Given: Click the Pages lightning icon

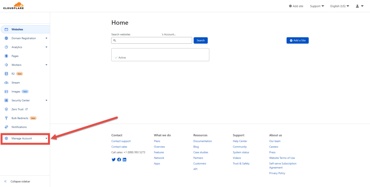Looking at the screenshot, I should tap(7, 56).
